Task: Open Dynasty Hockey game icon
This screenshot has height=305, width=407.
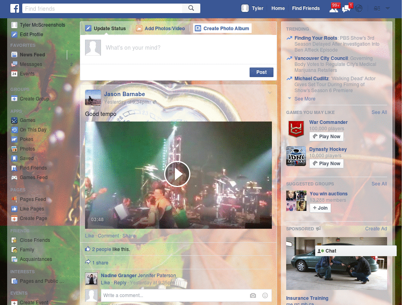Action: [x=296, y=156]
